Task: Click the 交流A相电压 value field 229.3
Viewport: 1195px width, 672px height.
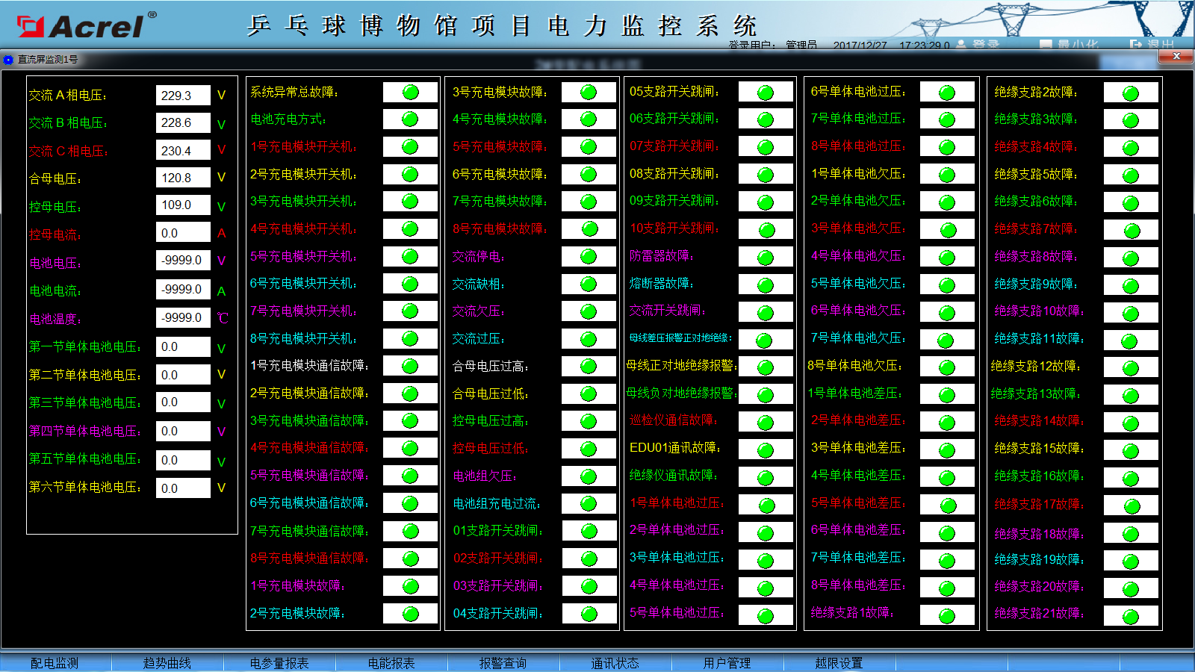Action: tap(183, 96)
